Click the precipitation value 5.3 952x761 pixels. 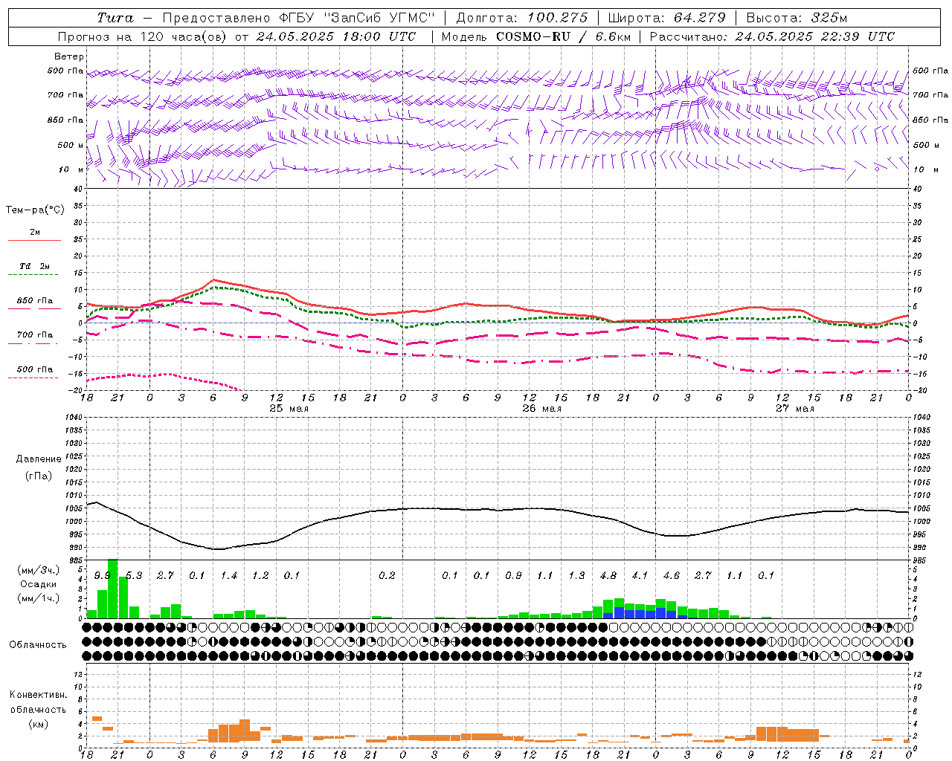134,576
